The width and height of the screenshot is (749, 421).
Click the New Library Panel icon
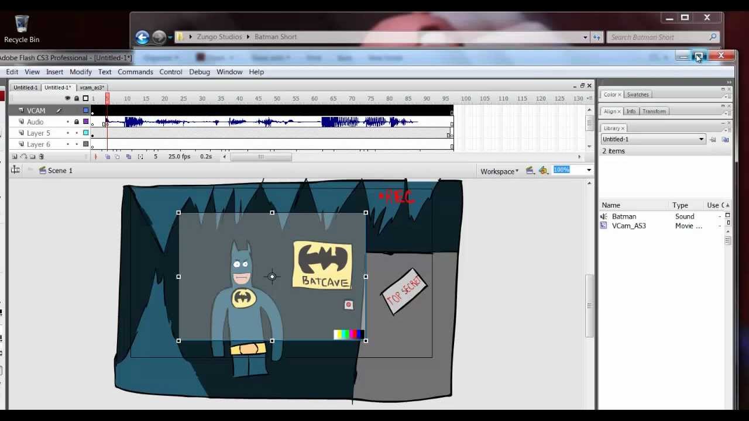pos(726,140)
